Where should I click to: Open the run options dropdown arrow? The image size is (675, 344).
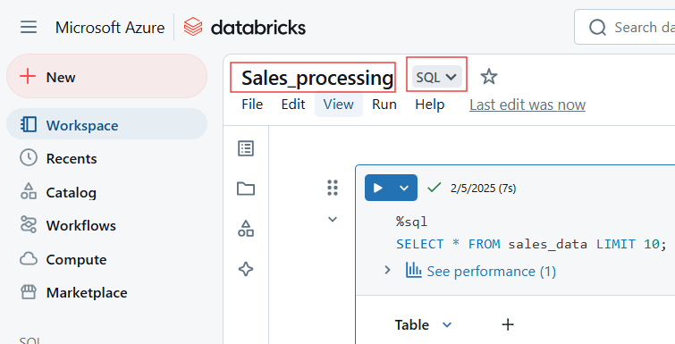tap(404, 188)
